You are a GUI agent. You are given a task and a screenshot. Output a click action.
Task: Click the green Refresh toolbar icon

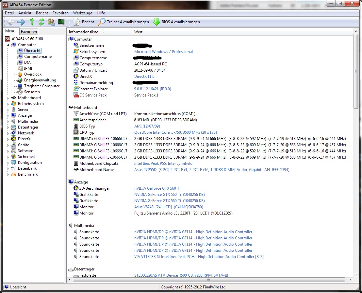tap(41, 22)
